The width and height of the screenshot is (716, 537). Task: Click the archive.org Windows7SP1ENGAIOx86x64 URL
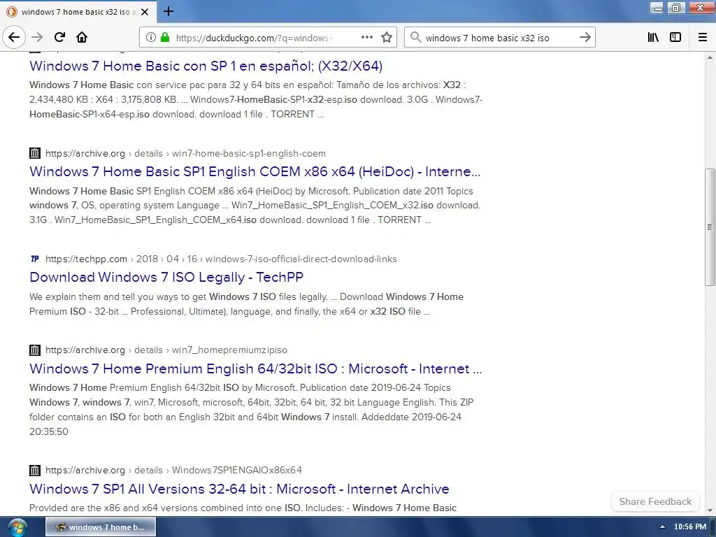click(x=173, y=470)
